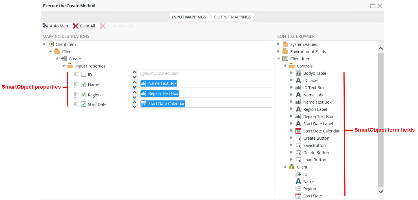This screenshot has height=200, width=418.
Task: Click the Delete Button tree item
Action: point(316,153)
